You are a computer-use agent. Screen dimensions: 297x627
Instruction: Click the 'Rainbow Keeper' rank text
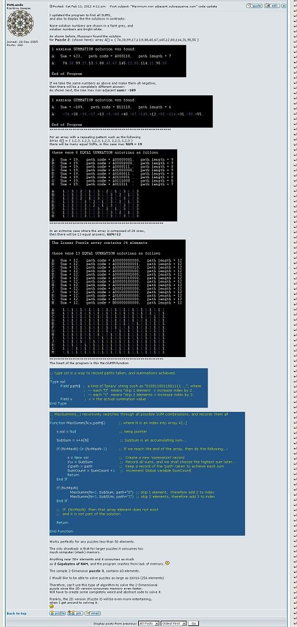point(19,8)
